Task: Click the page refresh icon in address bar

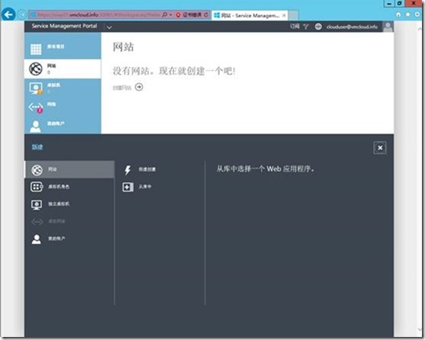Action: click(206, 15)
